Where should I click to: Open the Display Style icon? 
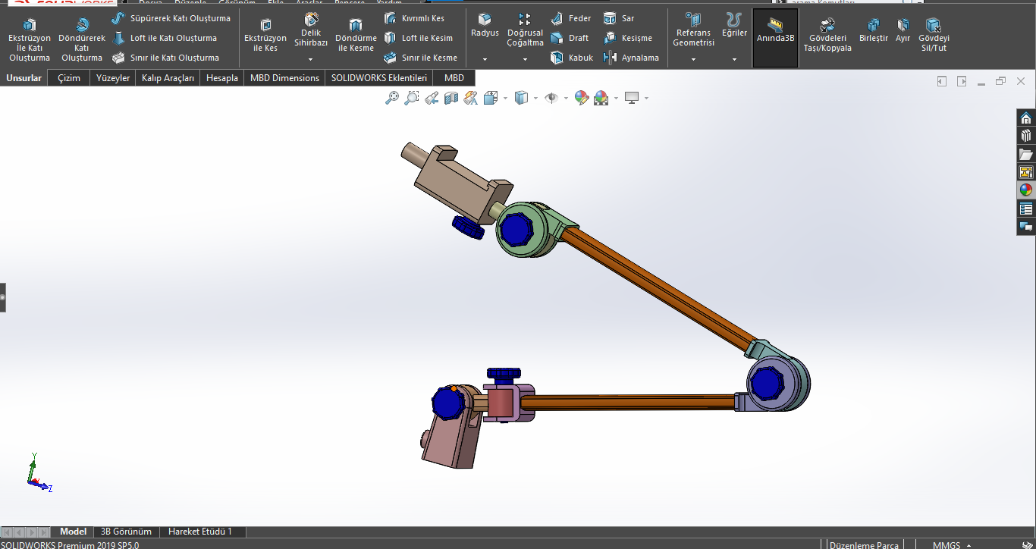(521, 98)
